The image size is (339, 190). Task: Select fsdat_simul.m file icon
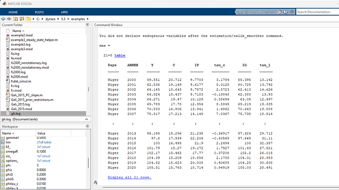[8, 81]
